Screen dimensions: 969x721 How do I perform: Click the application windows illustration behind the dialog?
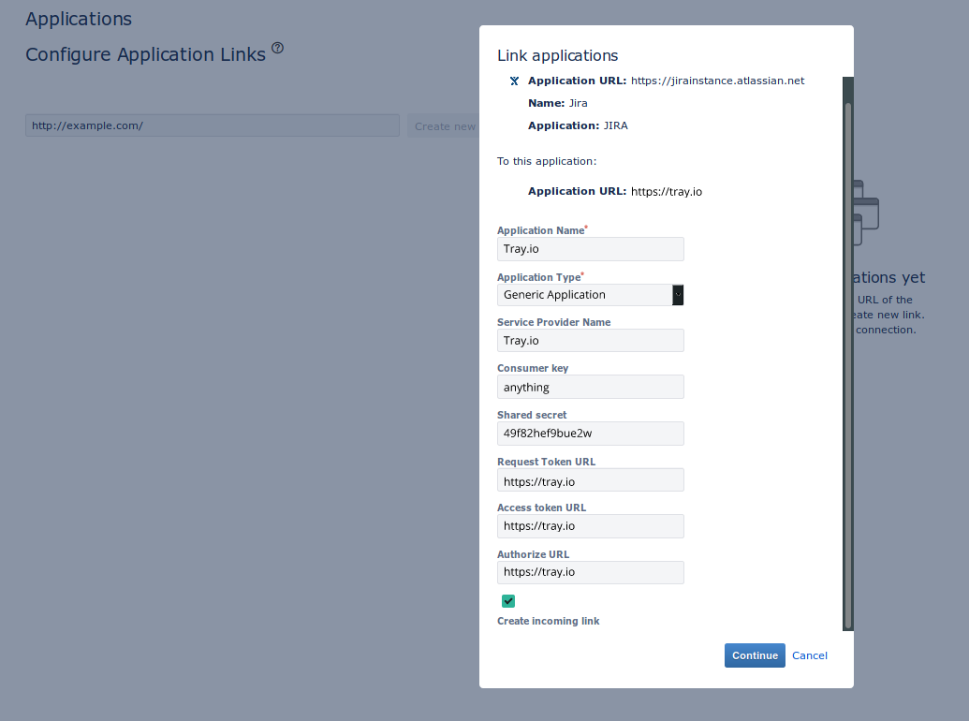[x=866, y=213]
